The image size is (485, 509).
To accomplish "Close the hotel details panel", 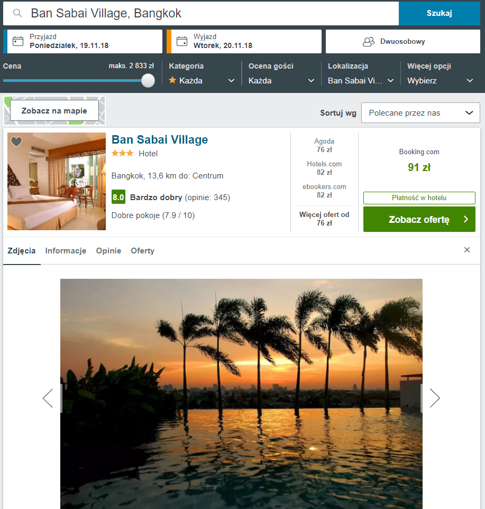I will (467, 250).
